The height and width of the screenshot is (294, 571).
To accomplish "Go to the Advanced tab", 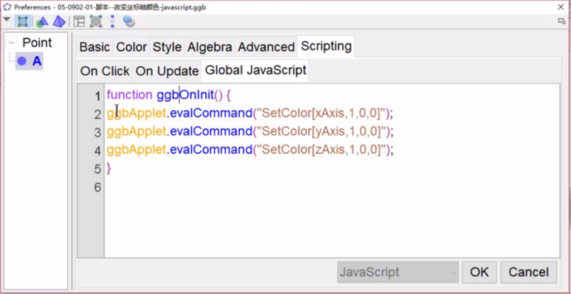I will pyautogui.click(x=266, y=47).
